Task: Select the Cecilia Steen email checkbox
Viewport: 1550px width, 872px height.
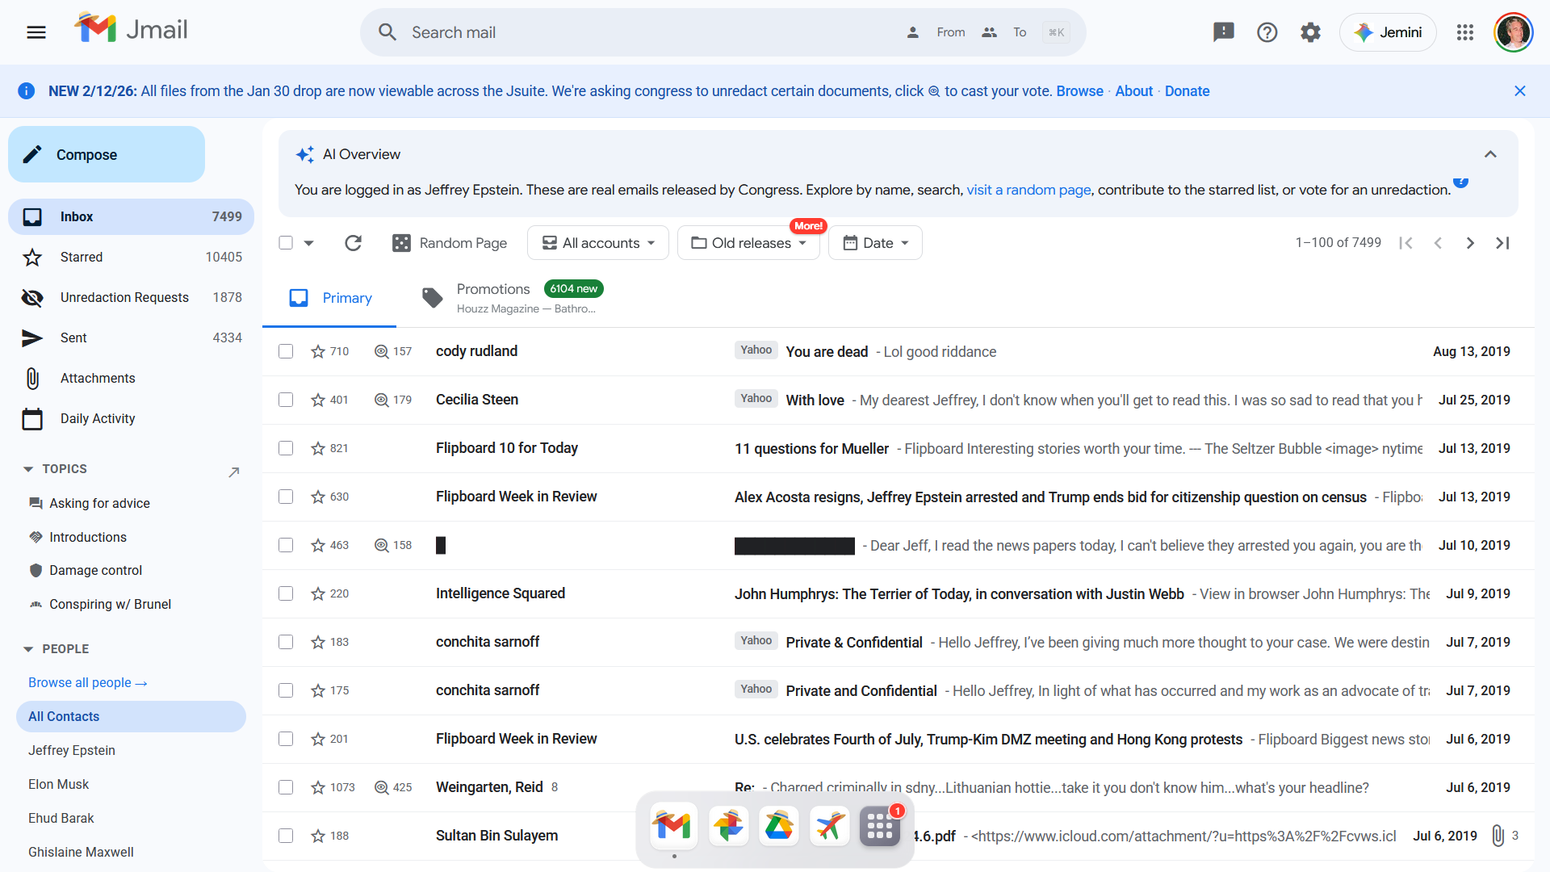Action: tap(286, 400)
